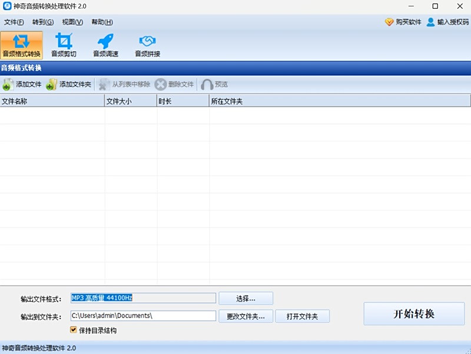Click the 购买软件 link
This screenshot has height=354, width=471.
click(x=403, y=22)
